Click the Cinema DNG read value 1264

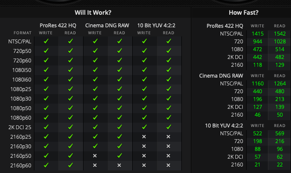click(280, 84)
